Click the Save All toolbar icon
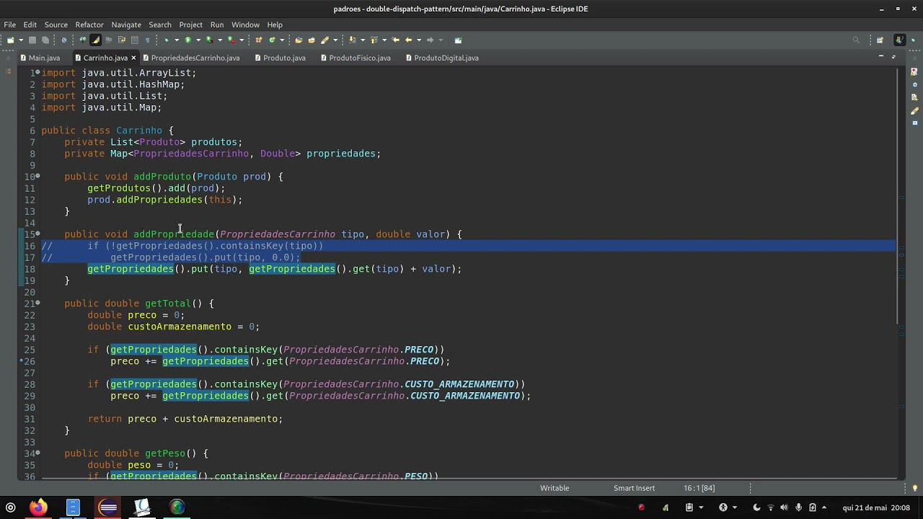923x519 pixels. point(45,40)
